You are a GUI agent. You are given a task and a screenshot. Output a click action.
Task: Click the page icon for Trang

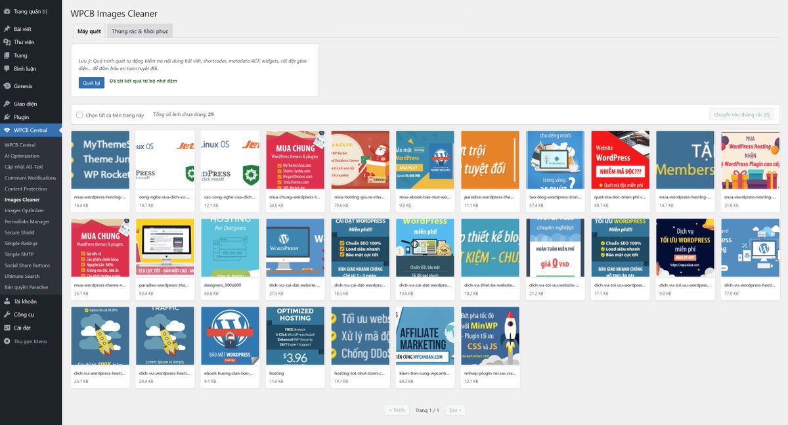[x=7, y=55]
